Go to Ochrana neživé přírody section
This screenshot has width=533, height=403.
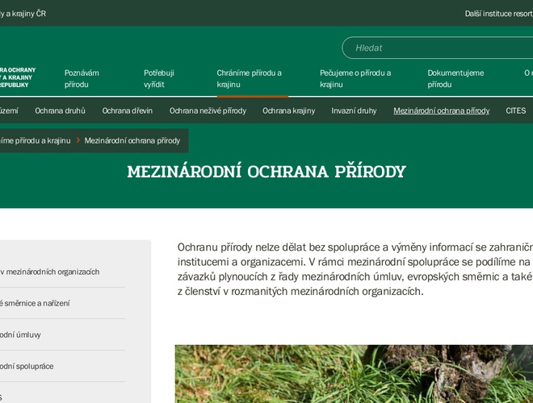(x=208, y=110)
